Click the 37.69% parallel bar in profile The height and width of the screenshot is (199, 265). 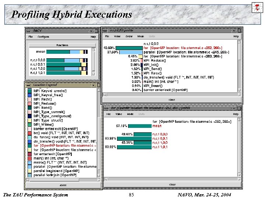(131, 52)
